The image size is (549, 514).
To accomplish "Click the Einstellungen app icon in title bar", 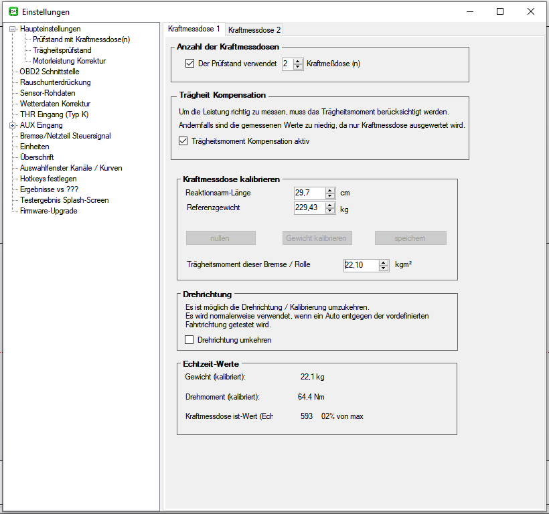I will [13, 11].
